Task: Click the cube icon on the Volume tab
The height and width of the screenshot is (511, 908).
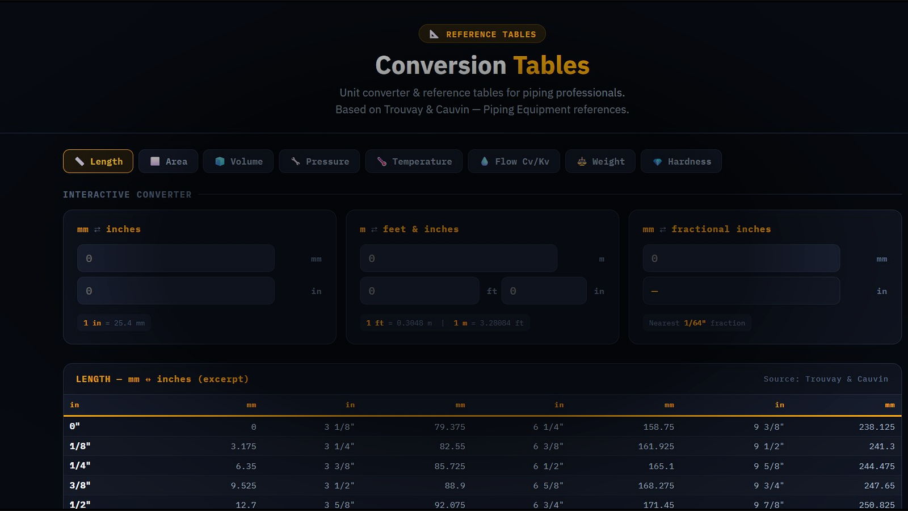Action: pyautogui.click(x=220, y=161)
